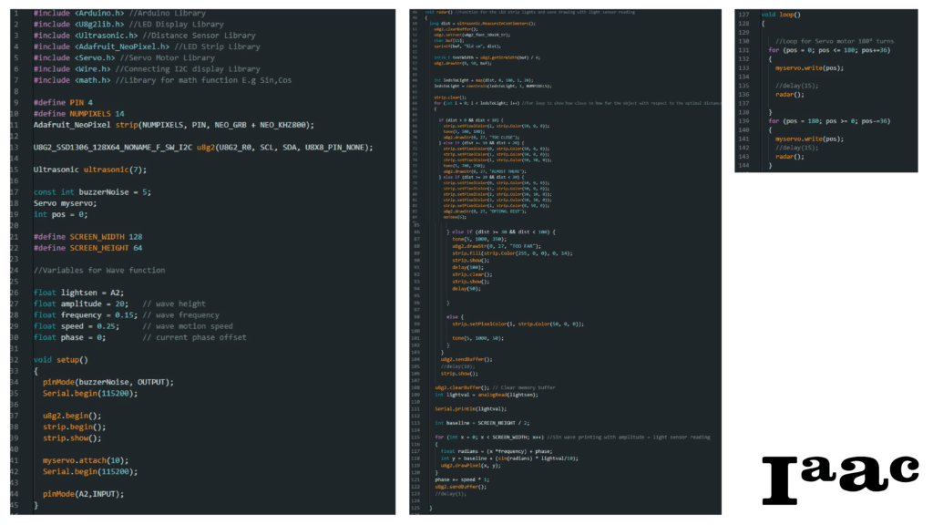This screenshot has height=525, width=933.
Task: Click the Adafruit_NeoPixel strip declaration
Action: 173,125
